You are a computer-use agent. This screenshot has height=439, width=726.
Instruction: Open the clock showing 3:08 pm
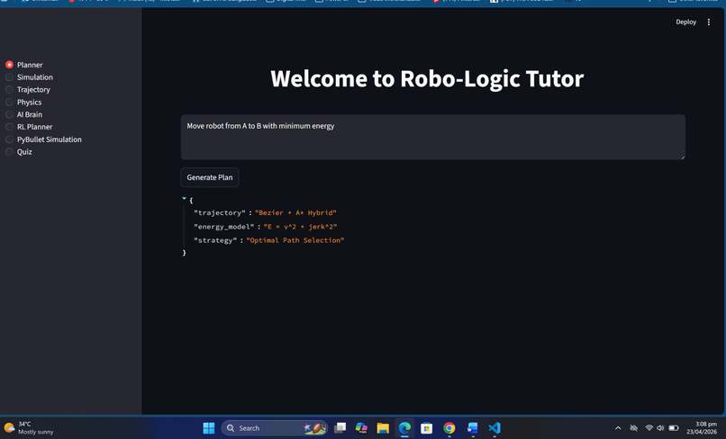tap(702, 428)
